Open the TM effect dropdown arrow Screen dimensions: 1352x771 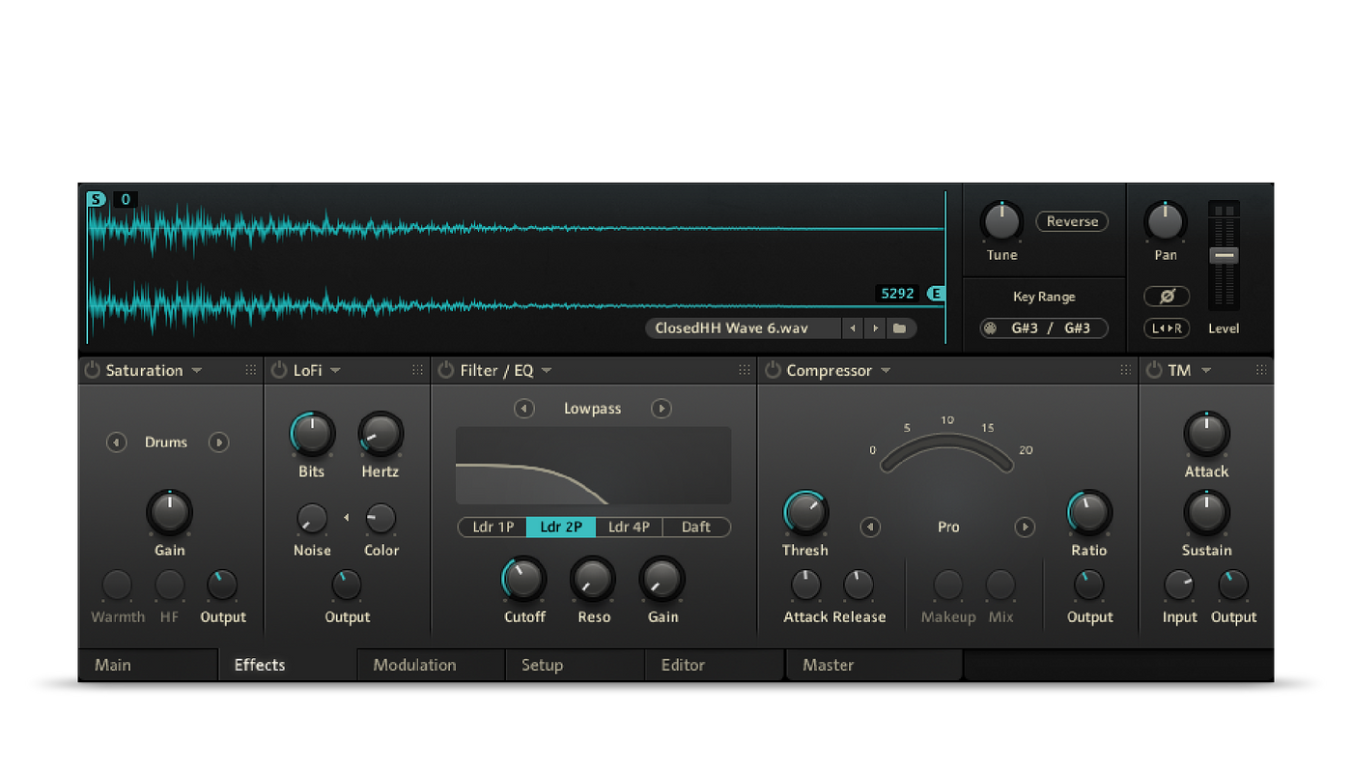(1205, 371)
